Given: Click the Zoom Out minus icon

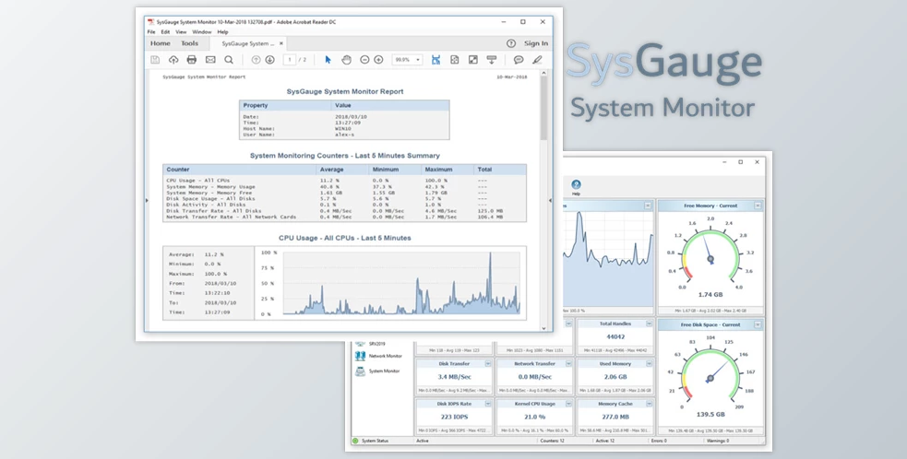Looking at the screenshot, I should coord(364,60).
